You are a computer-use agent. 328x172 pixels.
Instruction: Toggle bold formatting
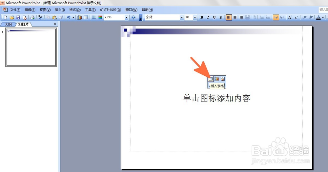pos(202,17)
